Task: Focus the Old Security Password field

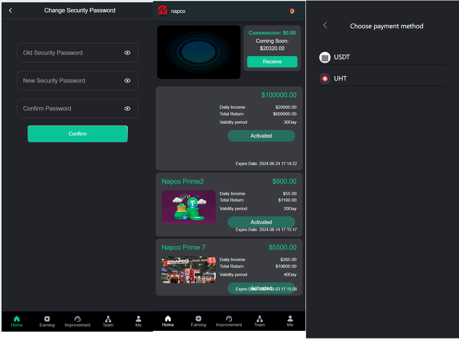Action: (x=77, y=53)
